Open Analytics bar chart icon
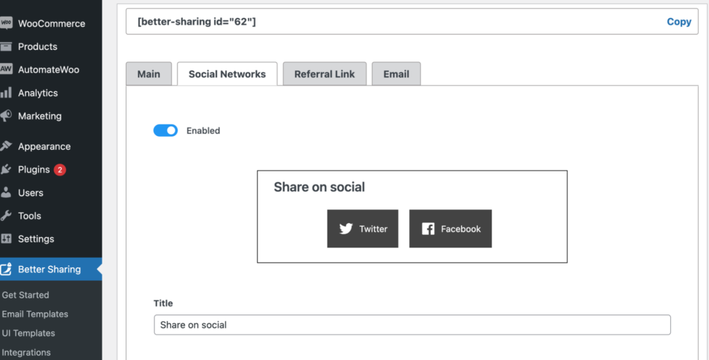This screenshot has width=709, height=360. click(6, 93)
